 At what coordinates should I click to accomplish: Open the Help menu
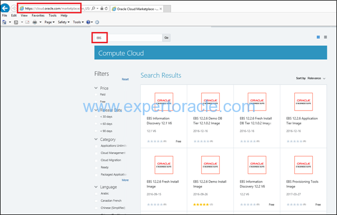coord(64,15)
